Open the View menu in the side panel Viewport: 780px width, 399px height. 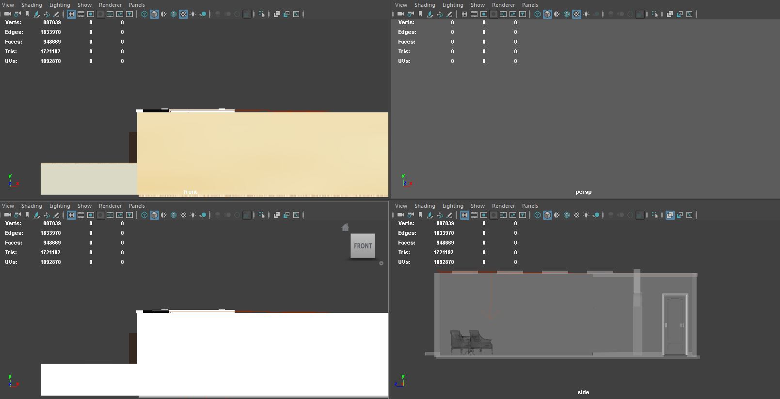pos(401,206)
